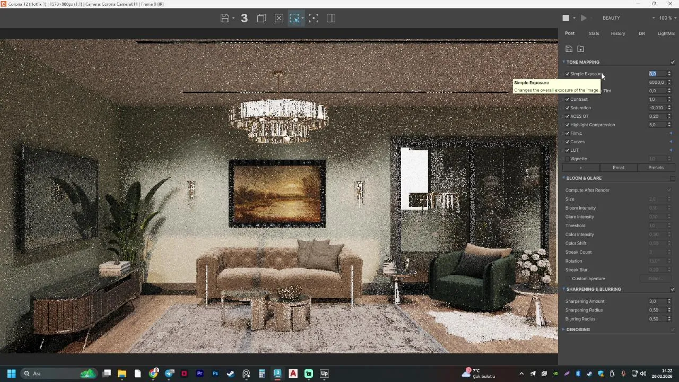Click the ACES OT spinner arrows
The image size is (679, 382).
(x=669, y=116)
